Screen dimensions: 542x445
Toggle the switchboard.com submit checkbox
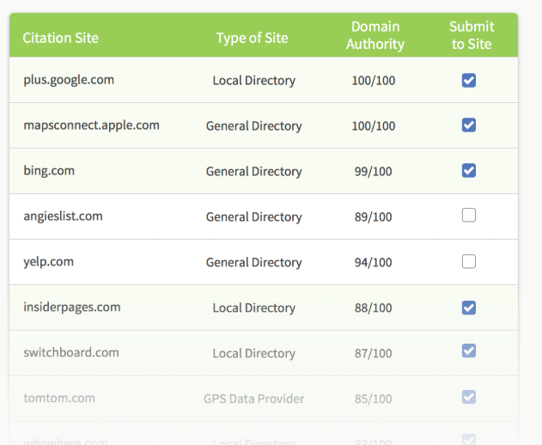pos(468,351)
